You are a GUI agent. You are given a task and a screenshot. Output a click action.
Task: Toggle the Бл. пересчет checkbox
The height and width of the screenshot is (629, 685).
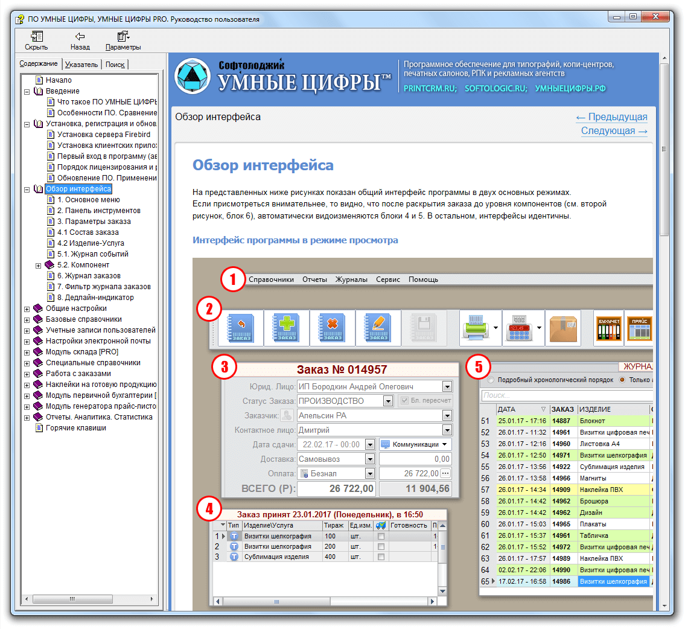404,401
